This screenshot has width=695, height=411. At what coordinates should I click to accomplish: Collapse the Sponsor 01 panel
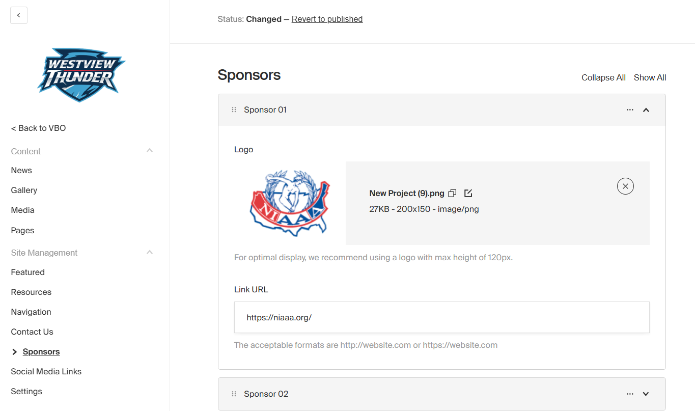pos(646,110)
